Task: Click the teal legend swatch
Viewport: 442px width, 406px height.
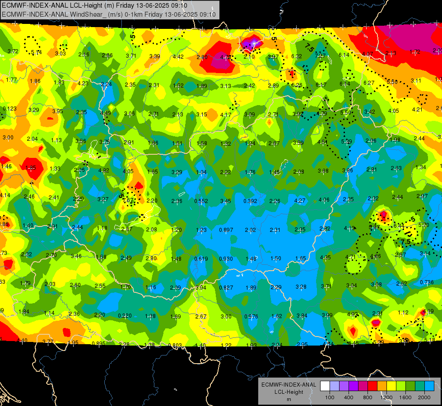Action: [x=420, y=386]
